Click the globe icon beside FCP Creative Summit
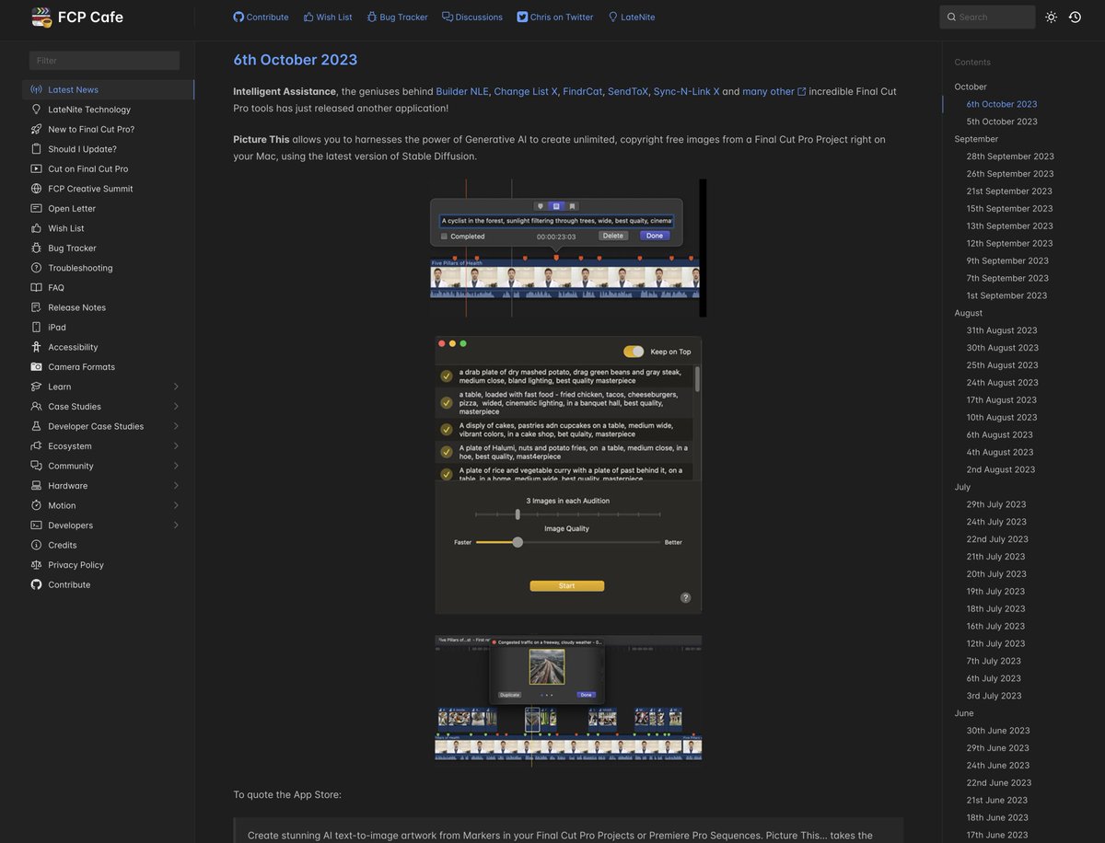Image resolution: width=1105 pixels, height=843 pixels. point(36,189)
